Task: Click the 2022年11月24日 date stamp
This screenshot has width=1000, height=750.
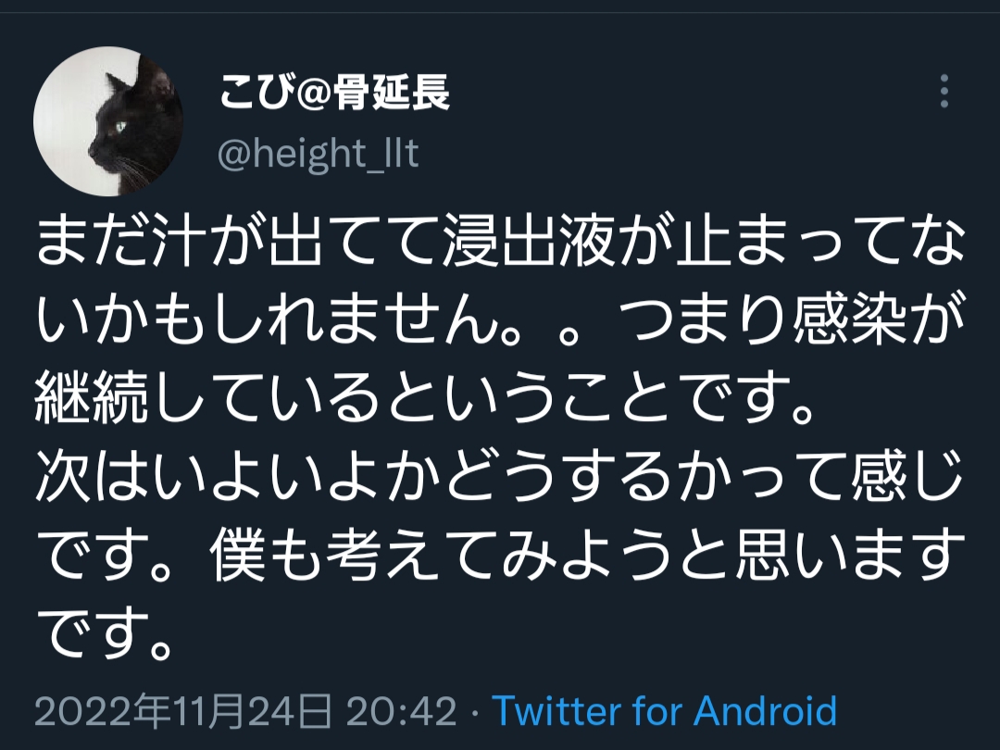Action: [183, 710]
